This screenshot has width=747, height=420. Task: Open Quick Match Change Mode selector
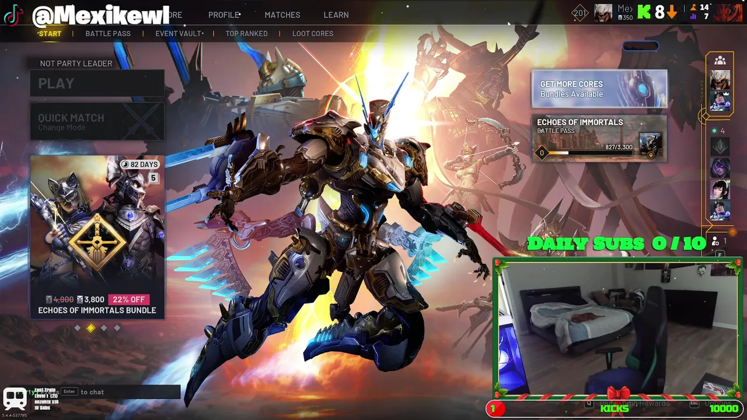click(97, 121)
